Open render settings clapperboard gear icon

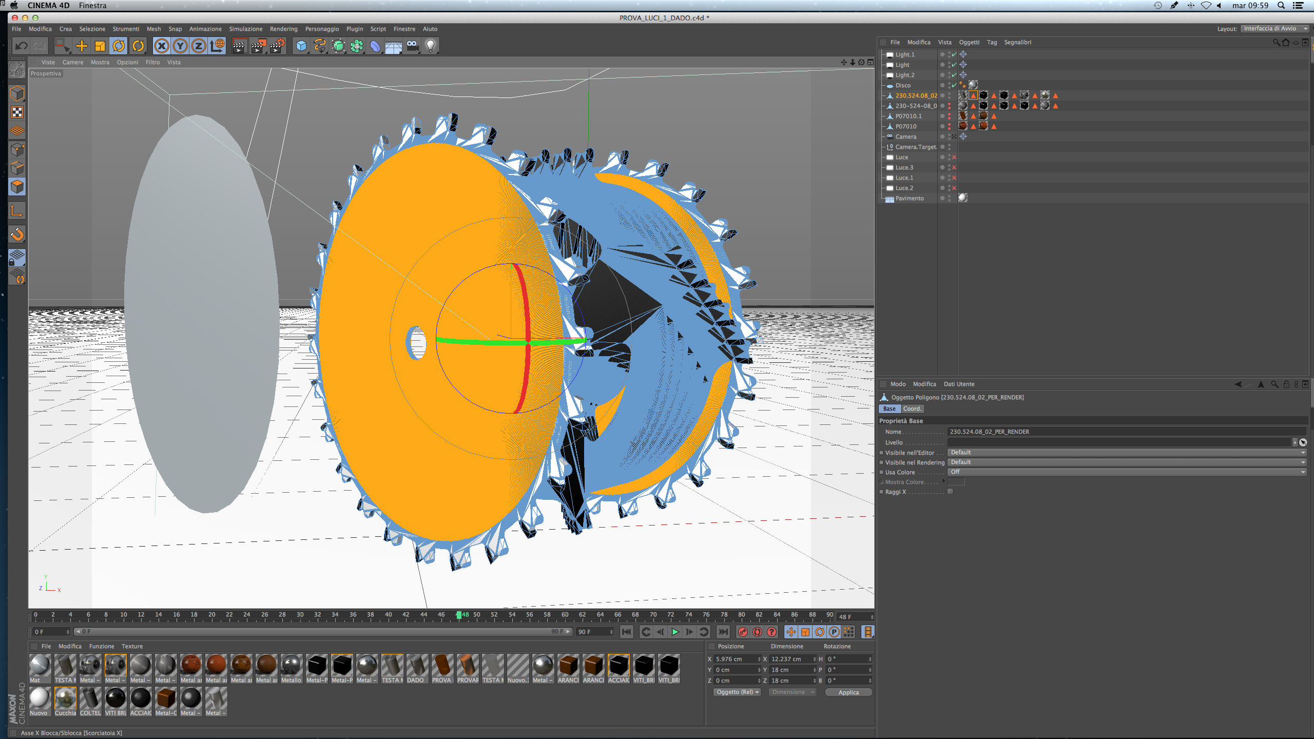[277, 46]
